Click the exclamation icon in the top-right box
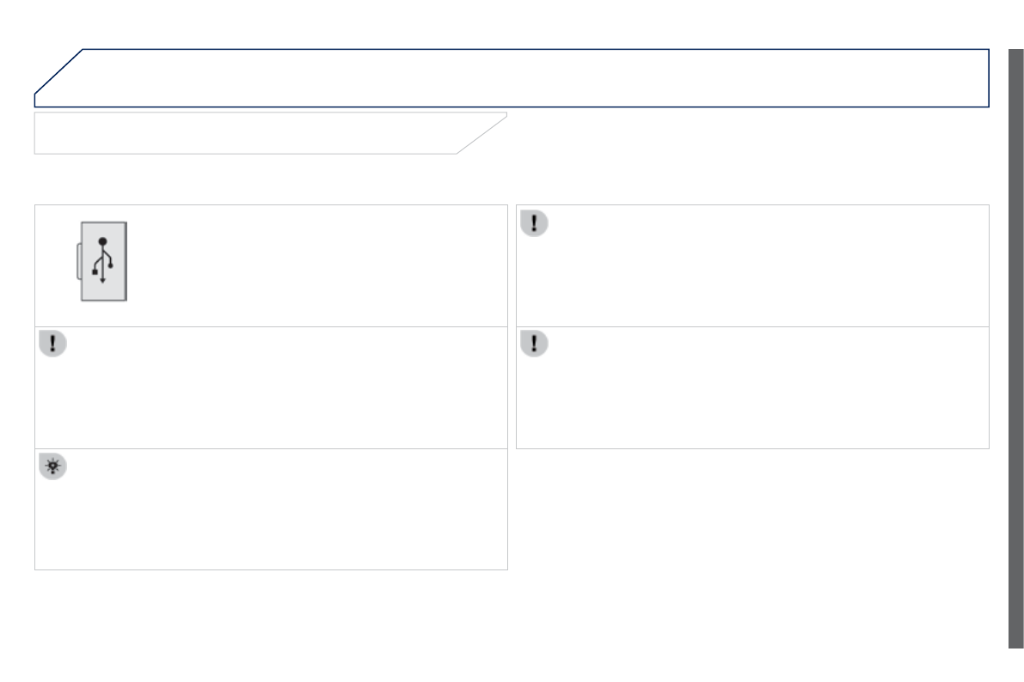1024x682 pixels. [534, 223]
